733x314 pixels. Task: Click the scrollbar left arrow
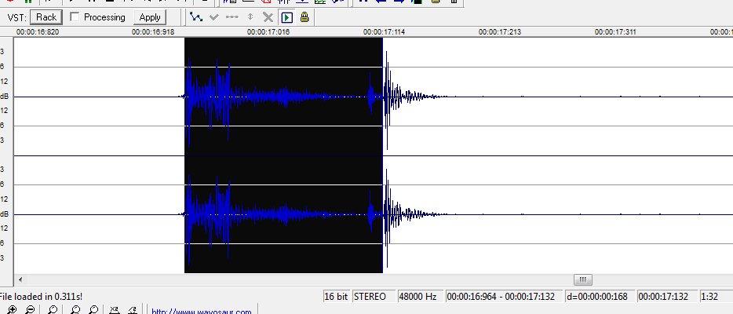pyautogui.click(x=20, y=280)
